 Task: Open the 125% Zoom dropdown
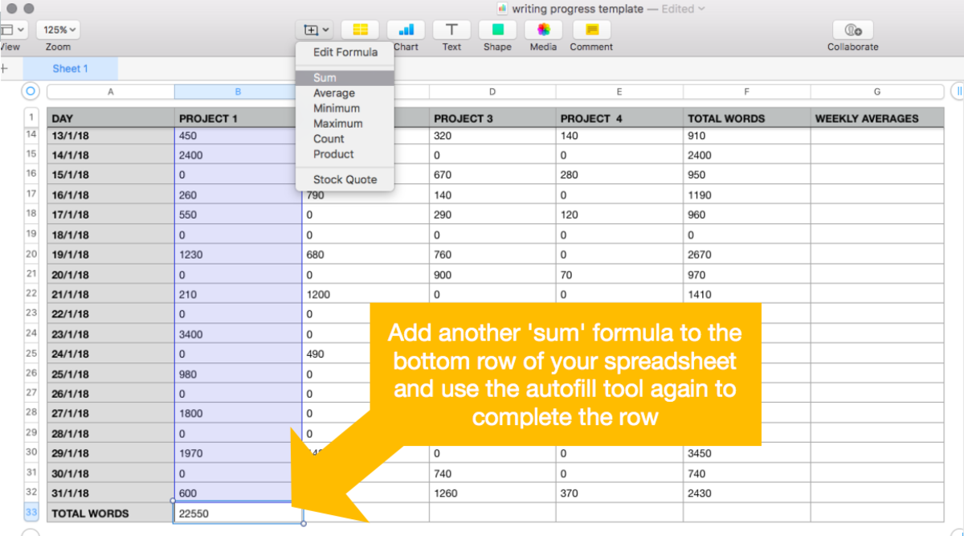[60, 30]
